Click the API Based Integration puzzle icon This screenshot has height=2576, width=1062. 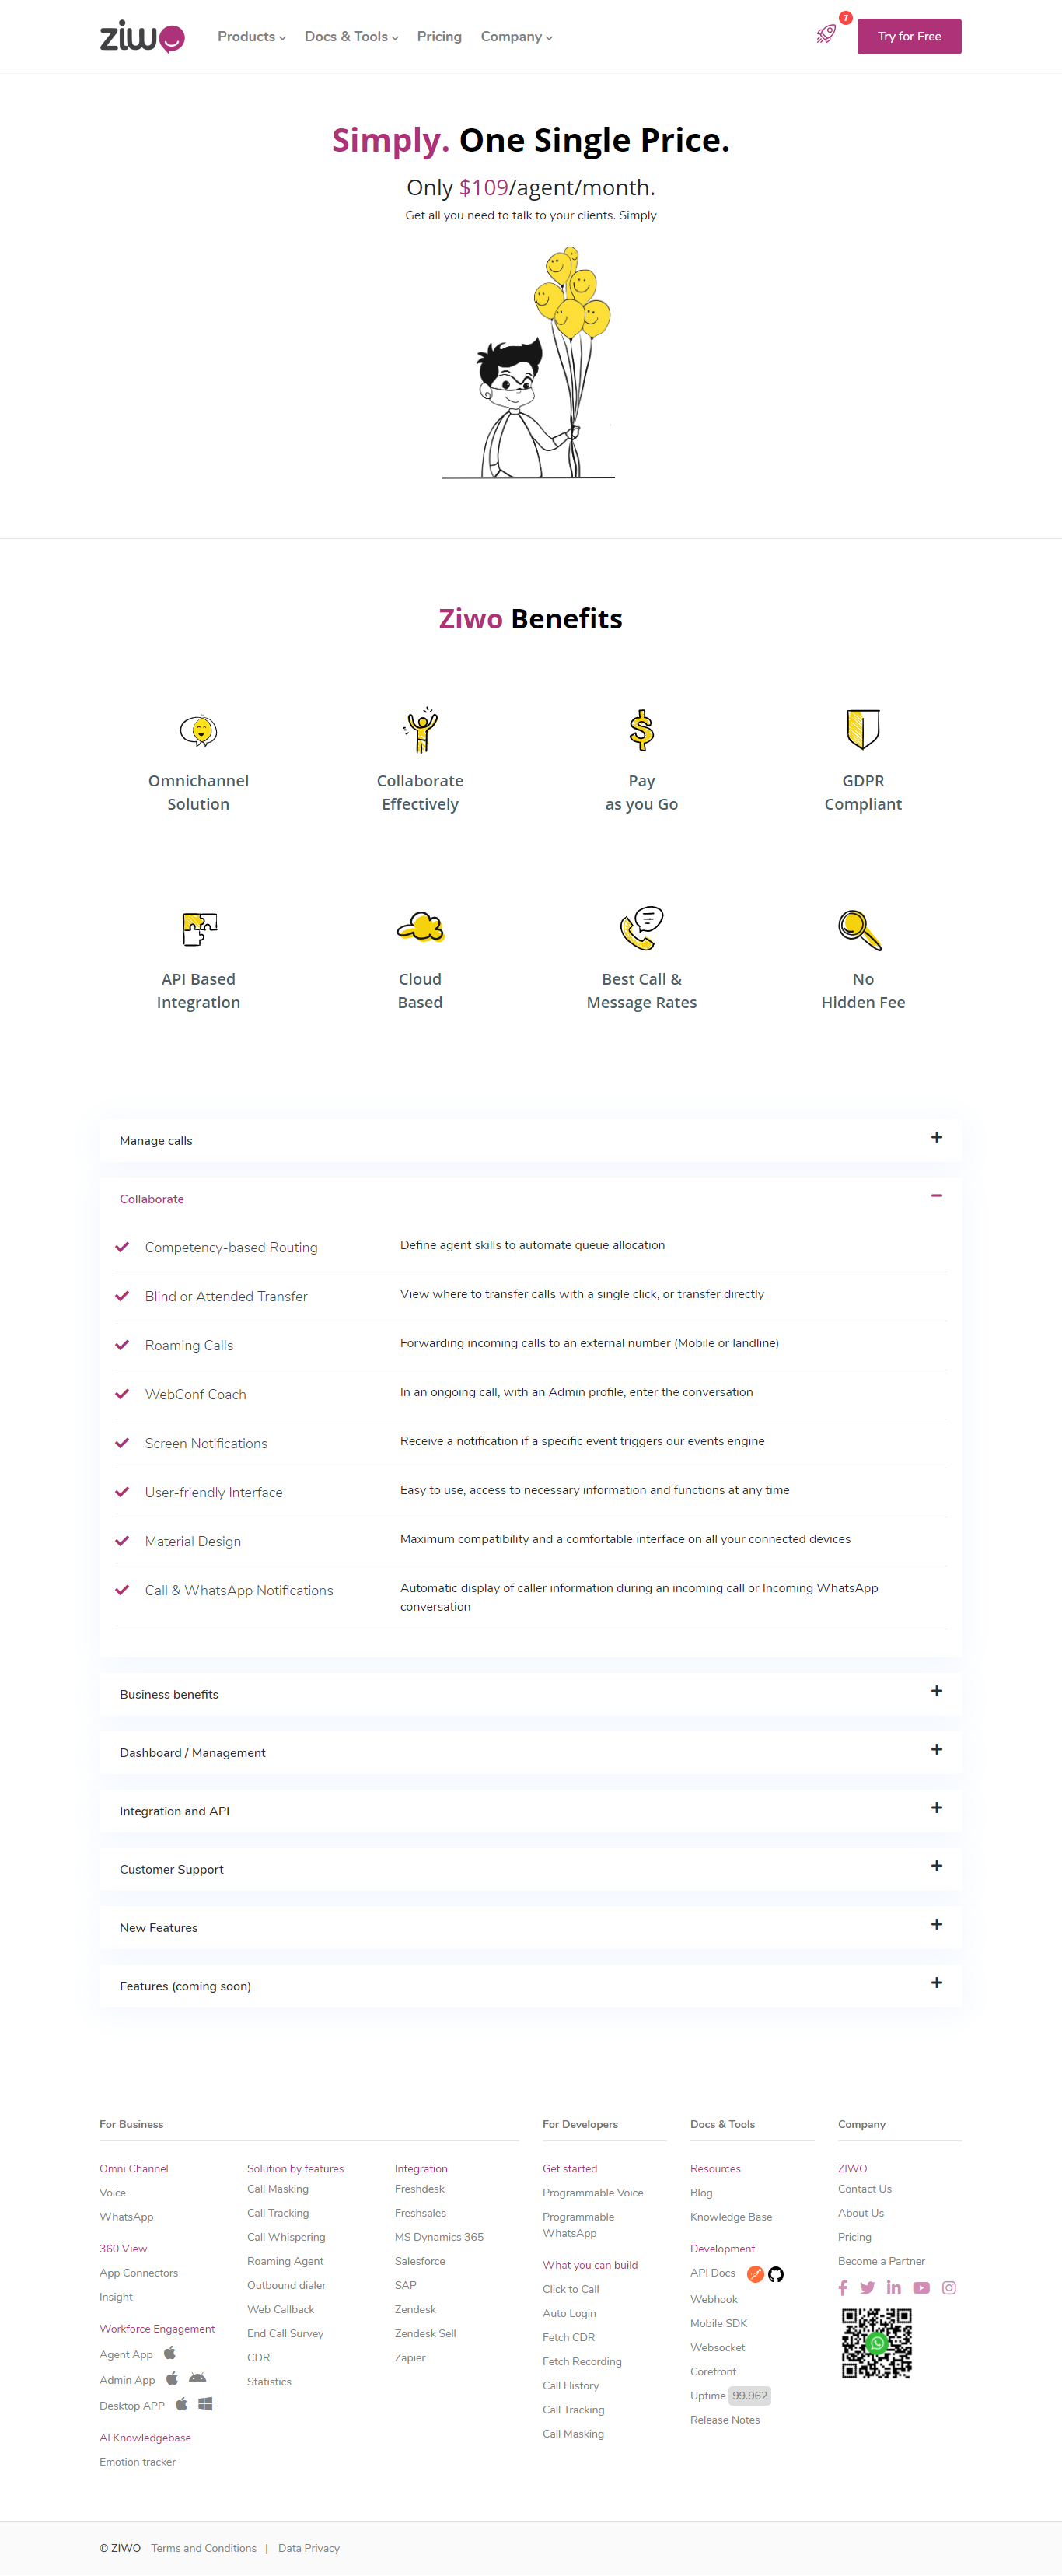tap(199, 929)
